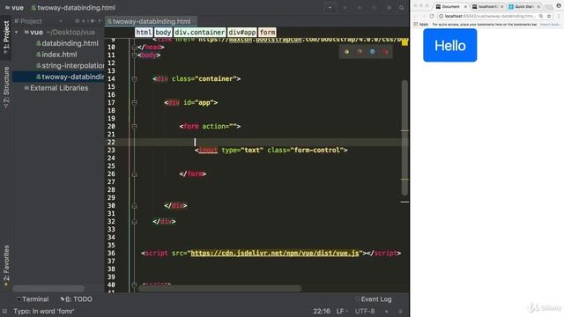This screenshot has height=317, width=564.
Task: Open in Safari from browser popup
Action: coord(372,52)
